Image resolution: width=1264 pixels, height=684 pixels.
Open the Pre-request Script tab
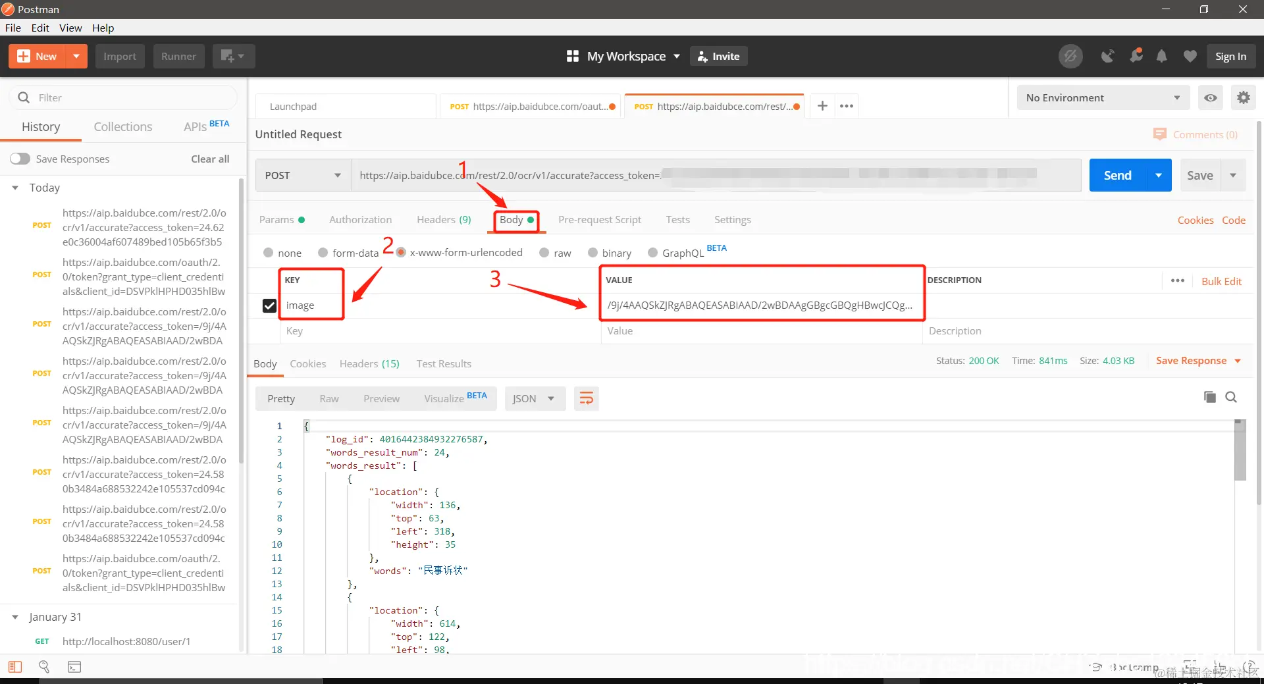[600, 220]
